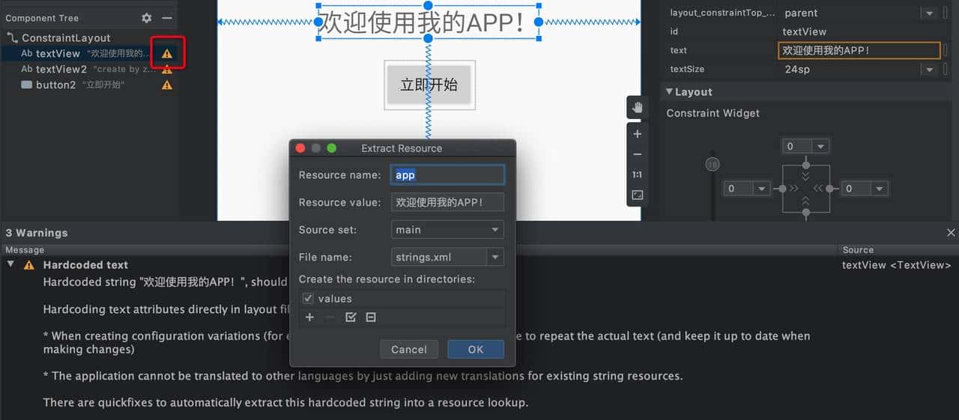The height and width of the screenshot is (420, 959).
Task: Click warning icon on textView row
Action: point(167,54)
